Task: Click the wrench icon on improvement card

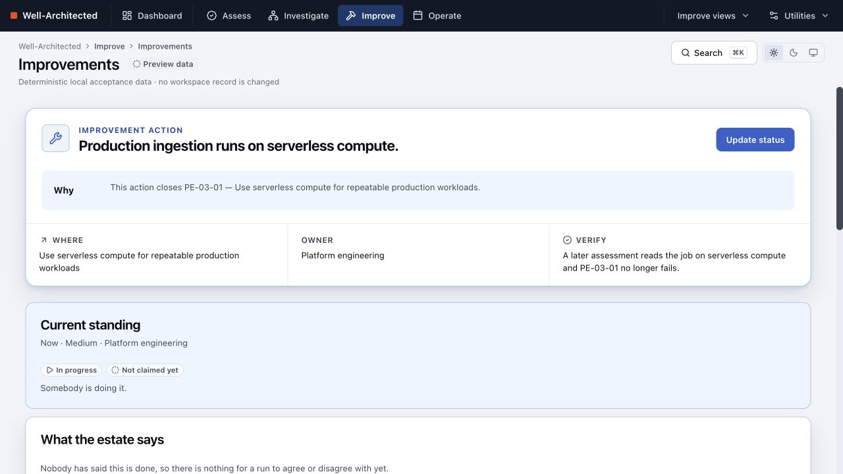Action: [56, 138]
